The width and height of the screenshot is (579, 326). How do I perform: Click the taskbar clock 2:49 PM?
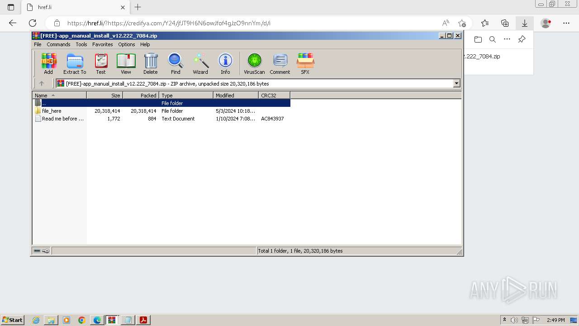pyautogui.click(x=555, y=320)
